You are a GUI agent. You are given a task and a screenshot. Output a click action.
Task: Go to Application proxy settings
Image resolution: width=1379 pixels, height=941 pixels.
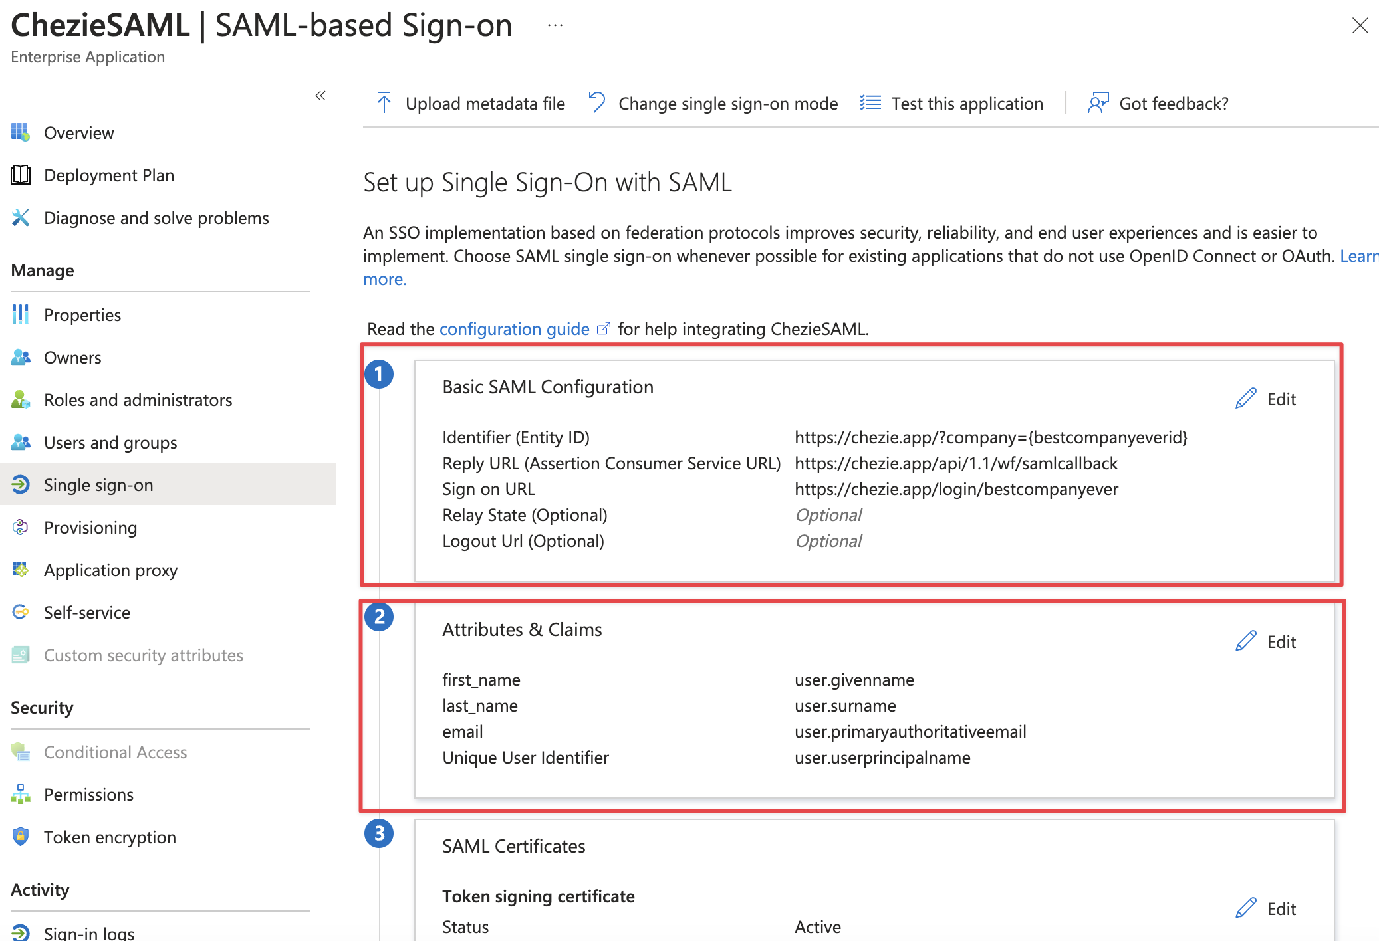click(110, 570)
